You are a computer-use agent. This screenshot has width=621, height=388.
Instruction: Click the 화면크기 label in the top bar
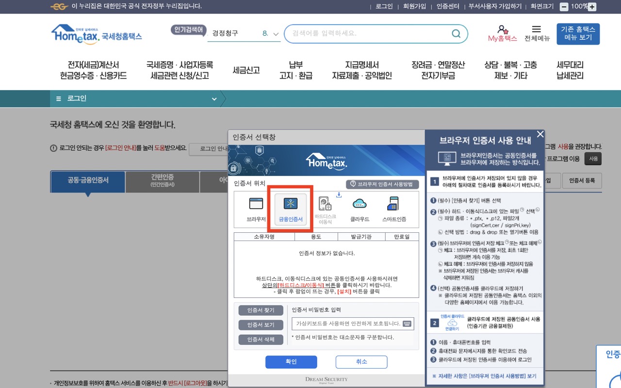click(542, 6)
